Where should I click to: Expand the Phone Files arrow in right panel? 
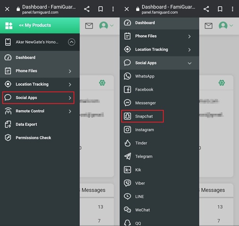pyautogui.click(x=190, y=36)
